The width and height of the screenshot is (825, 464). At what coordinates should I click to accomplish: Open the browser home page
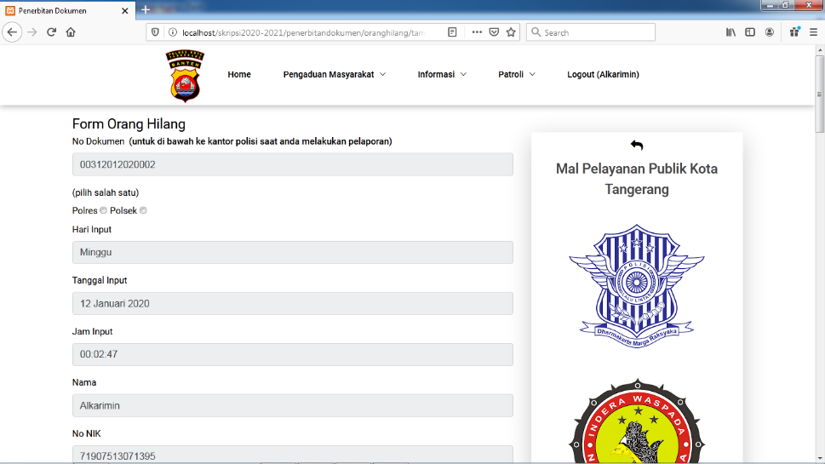click(71, 32)
